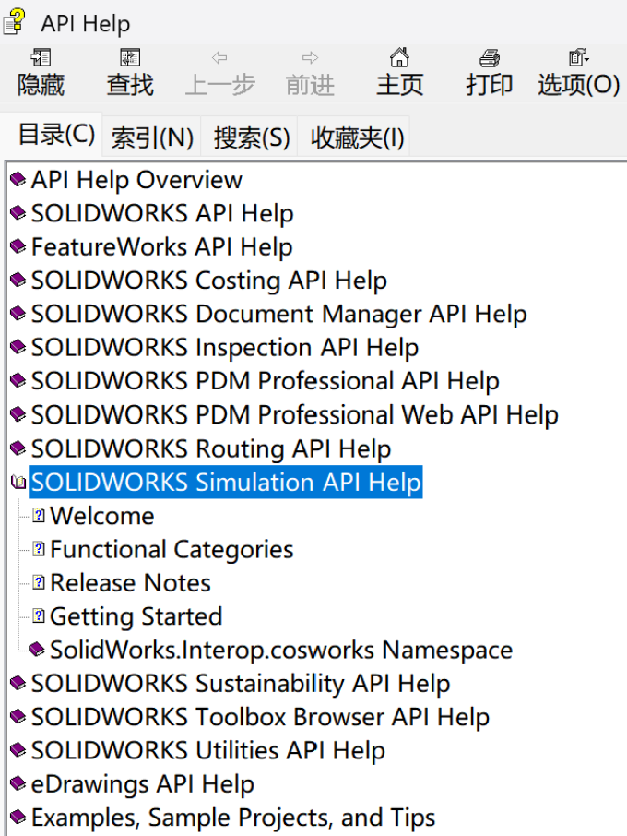Expand SolidWorks.Interop.cosworks Namespace node
The width and height of the screenshot is (627, 836).
coord(280,650)
